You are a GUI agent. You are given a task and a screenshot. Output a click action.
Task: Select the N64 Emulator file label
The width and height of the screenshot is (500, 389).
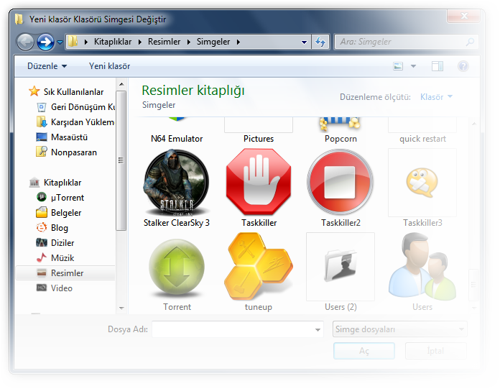point(177,139)
